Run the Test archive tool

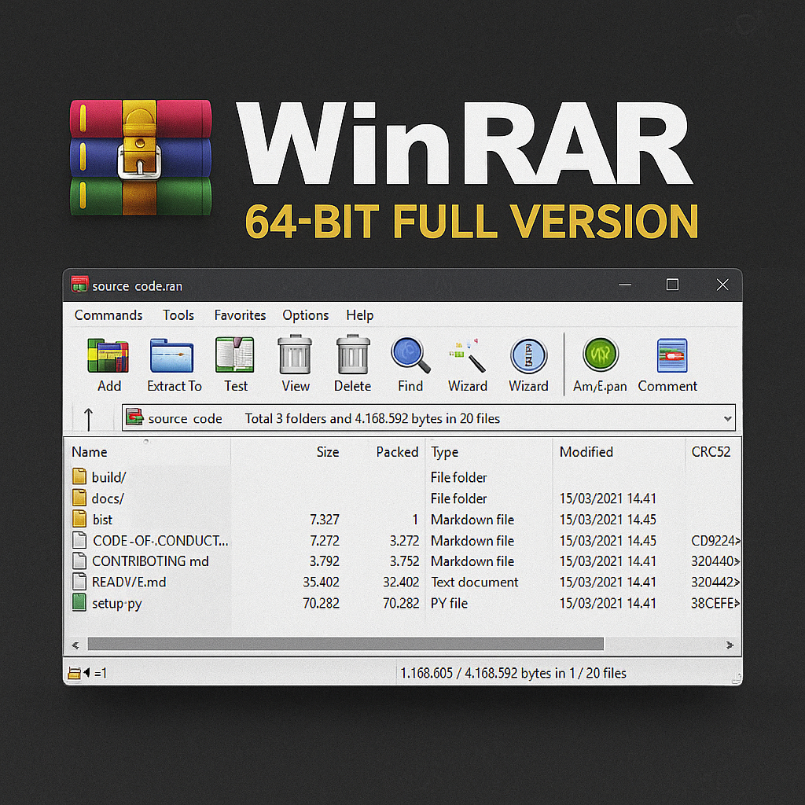pyautogui.click(x=235, y=355)
